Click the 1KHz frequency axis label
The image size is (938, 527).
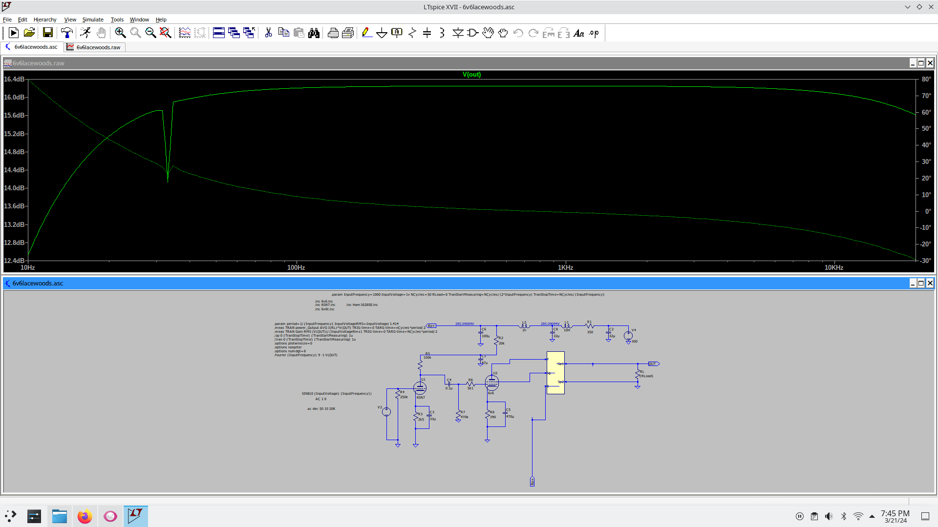coord(565,267)
